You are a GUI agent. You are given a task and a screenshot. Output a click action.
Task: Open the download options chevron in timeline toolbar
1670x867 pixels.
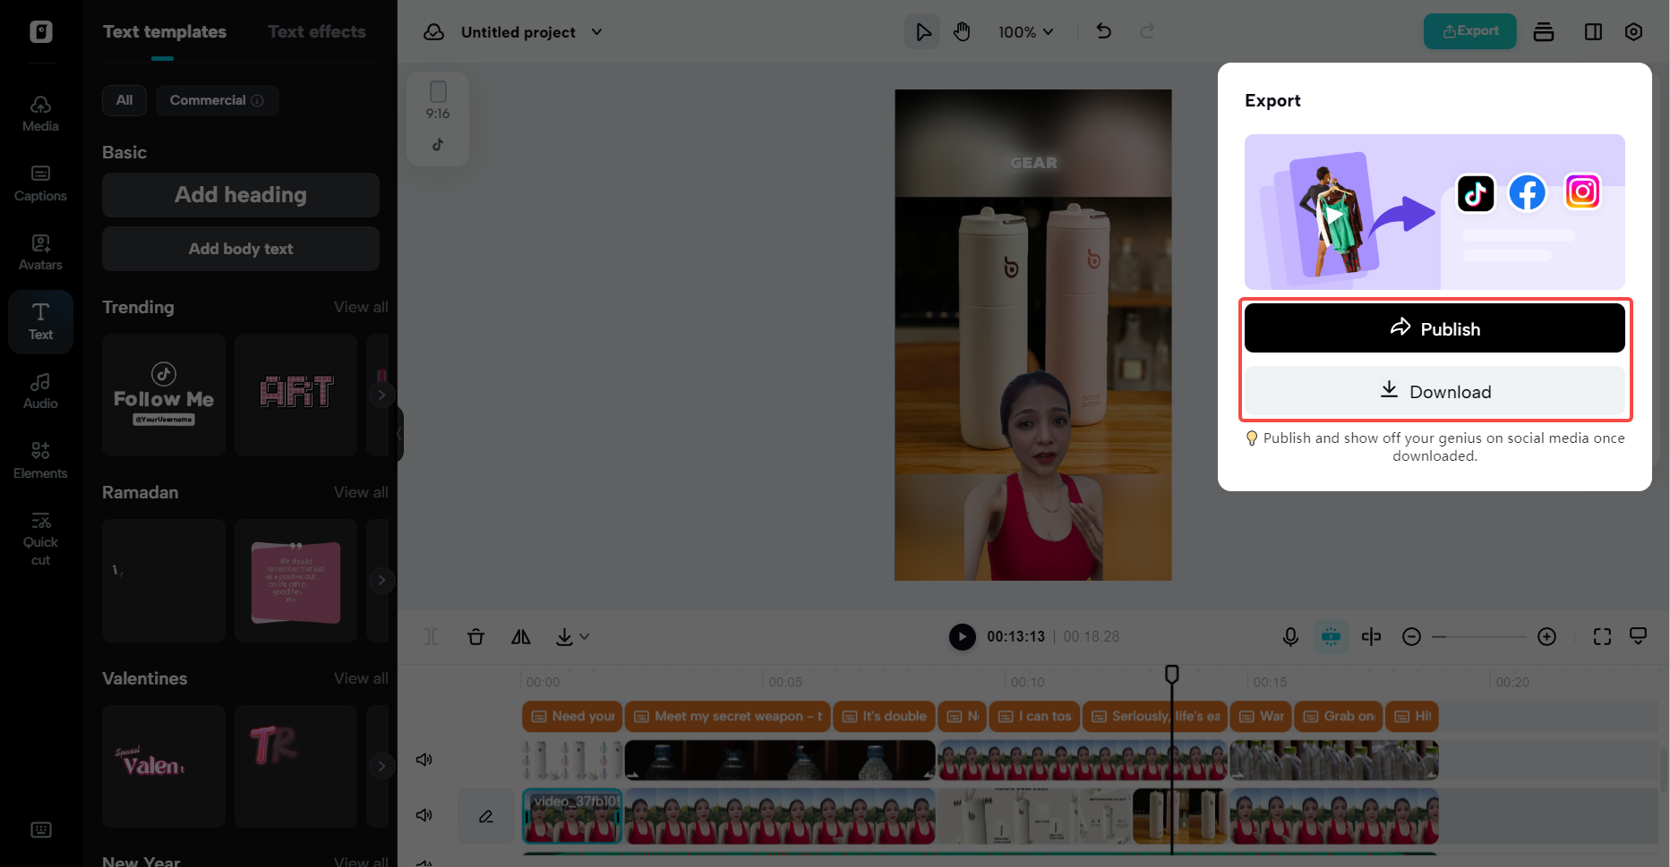click(x=586, y=636)
